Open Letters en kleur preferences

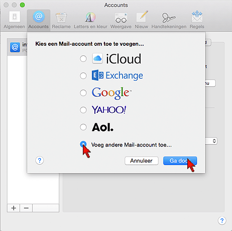[90, 20]
